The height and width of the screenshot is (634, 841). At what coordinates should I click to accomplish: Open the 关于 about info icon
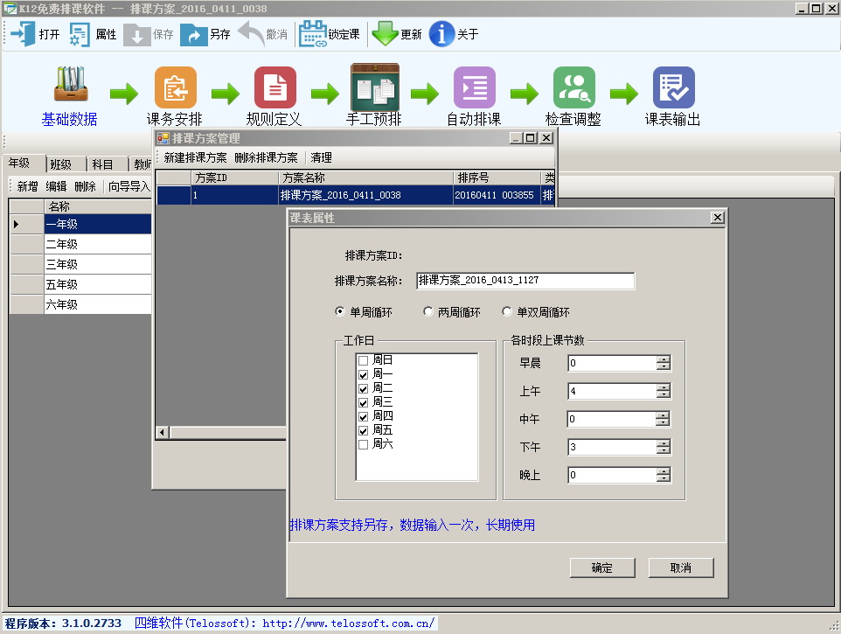pos(441,34)
